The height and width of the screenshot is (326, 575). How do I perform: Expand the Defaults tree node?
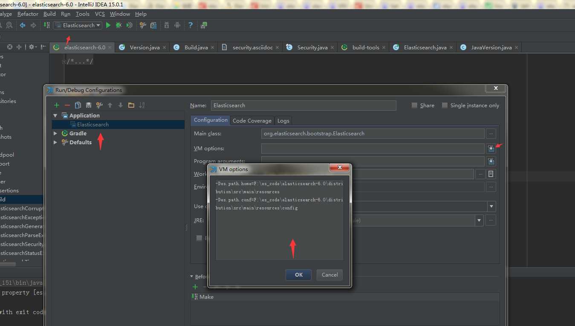(x=55, y=142)
